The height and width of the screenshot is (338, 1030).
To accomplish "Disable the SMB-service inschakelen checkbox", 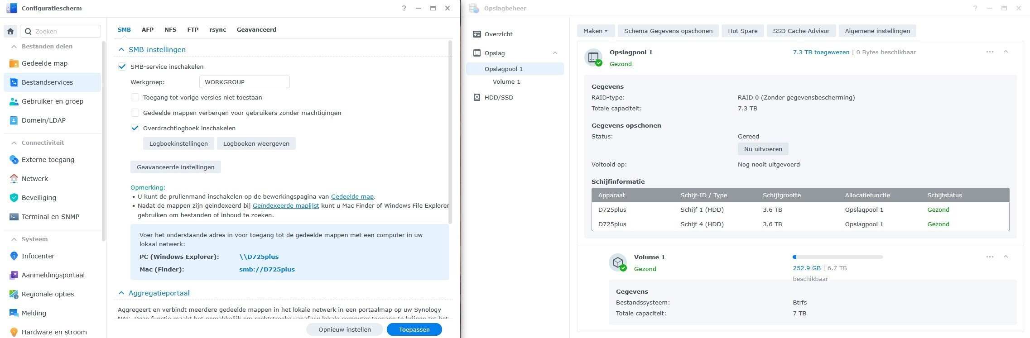I will click(x=122, y=67).
